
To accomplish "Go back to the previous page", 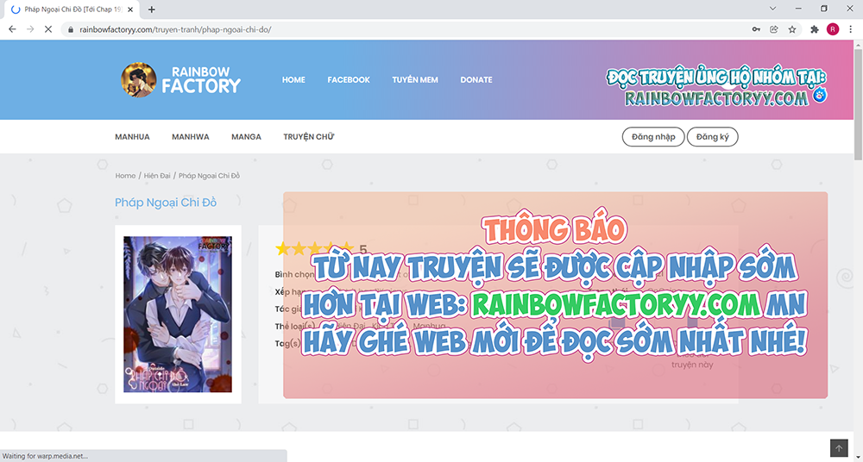I will click(12, 28).
